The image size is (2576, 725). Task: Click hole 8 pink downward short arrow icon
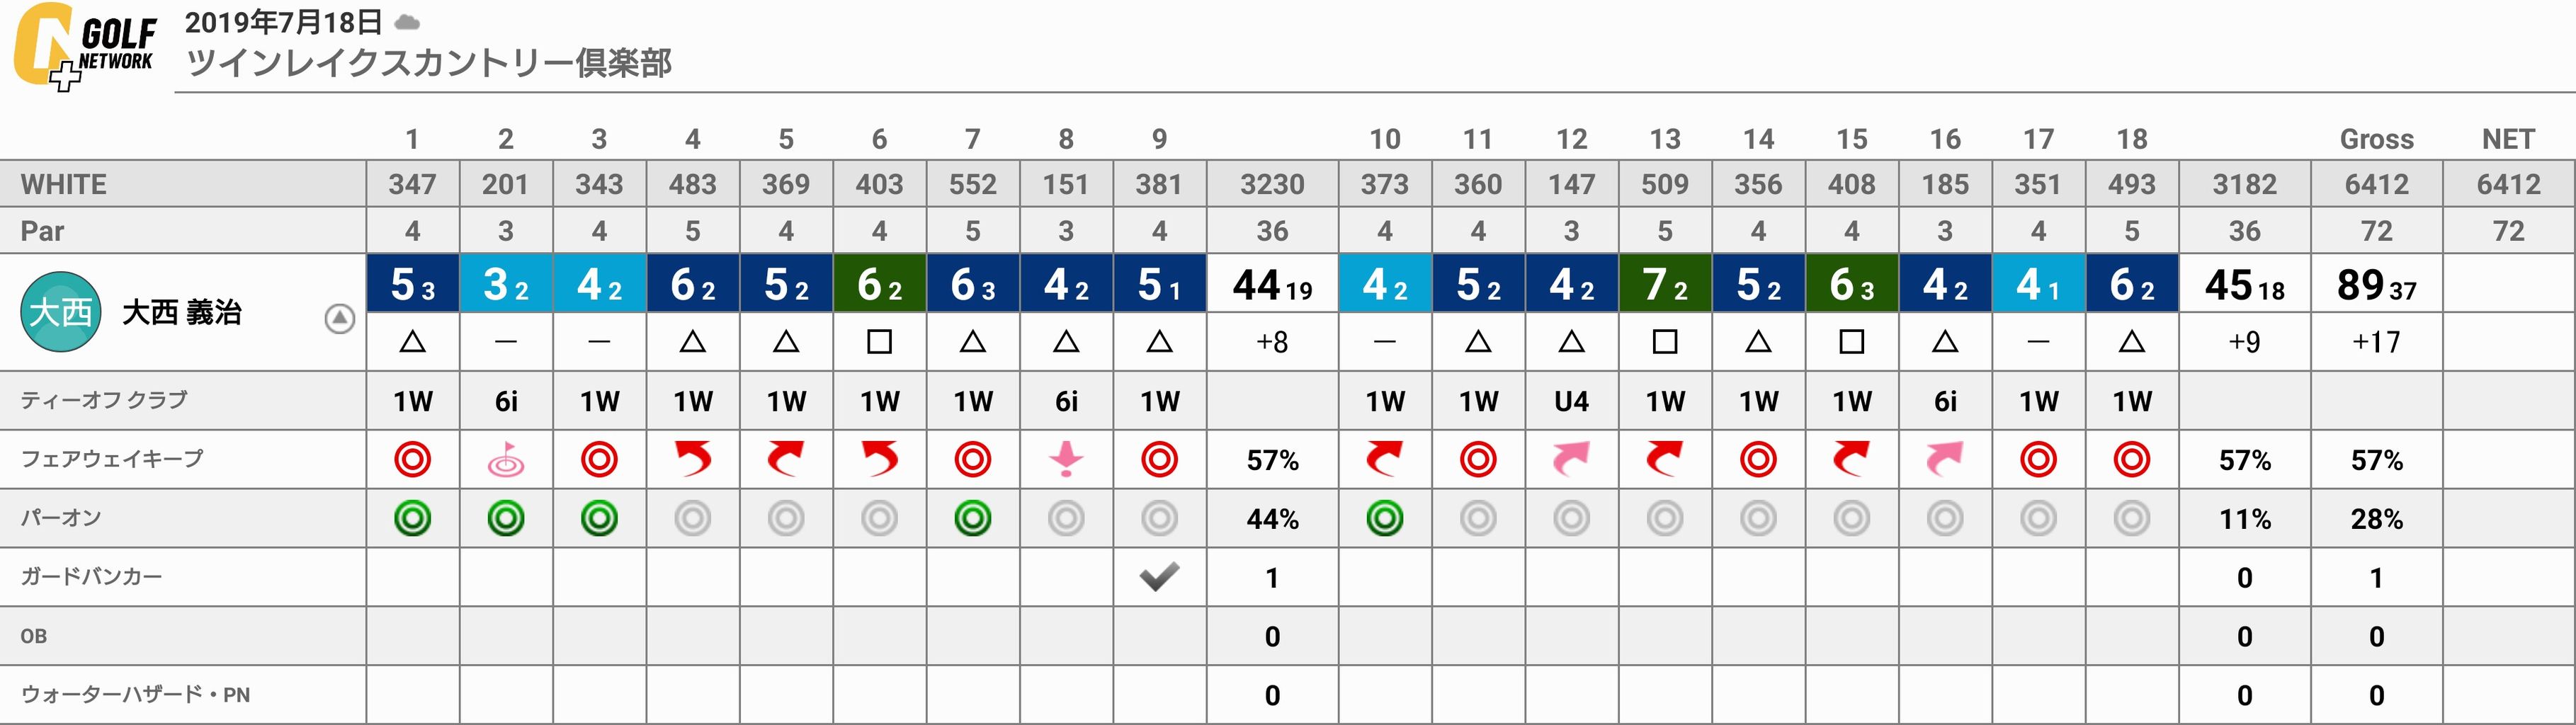click(x=1066, y=459)
